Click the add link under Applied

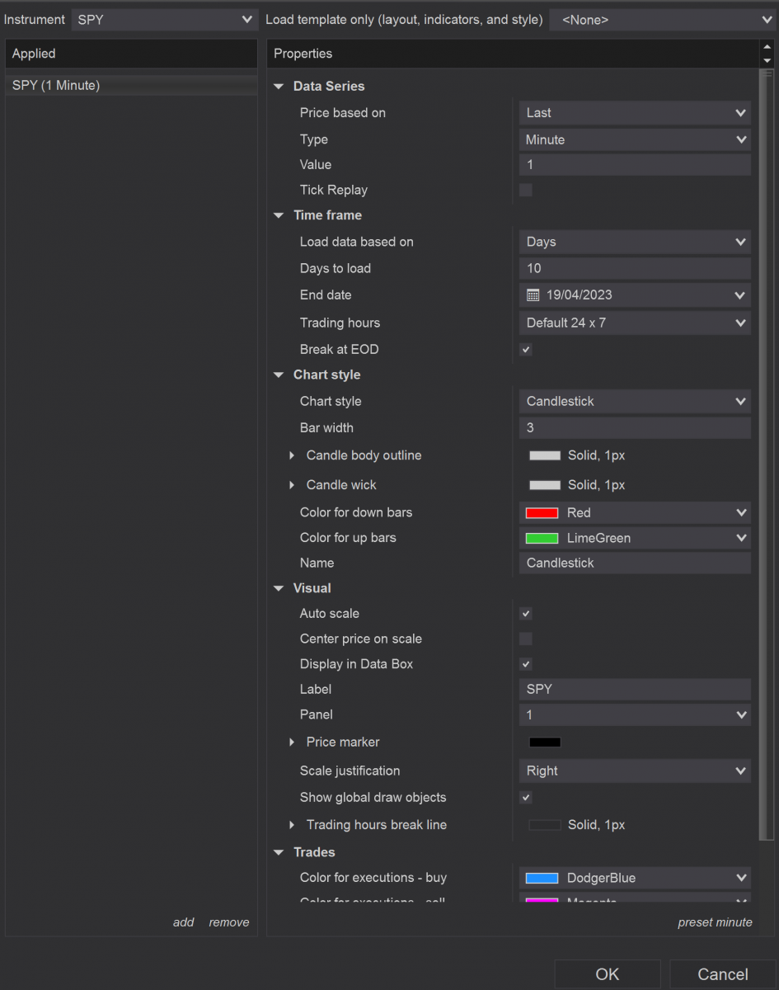tap(183, 922)
